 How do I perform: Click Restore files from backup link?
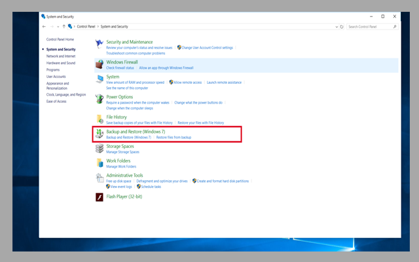pos(175,138)
